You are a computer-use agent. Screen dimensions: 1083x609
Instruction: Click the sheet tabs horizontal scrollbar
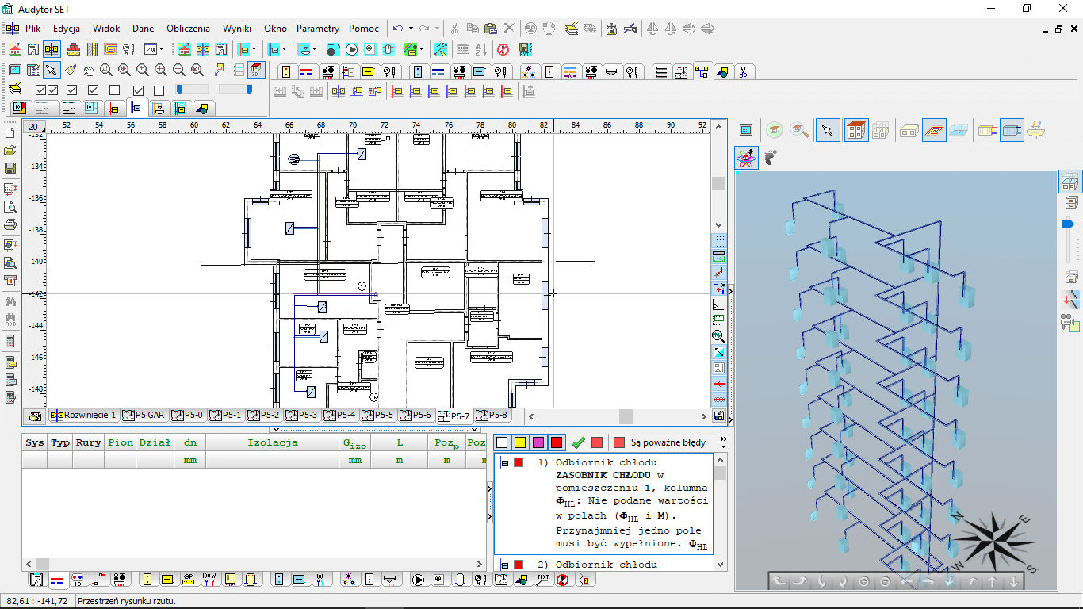coord(618,416)
